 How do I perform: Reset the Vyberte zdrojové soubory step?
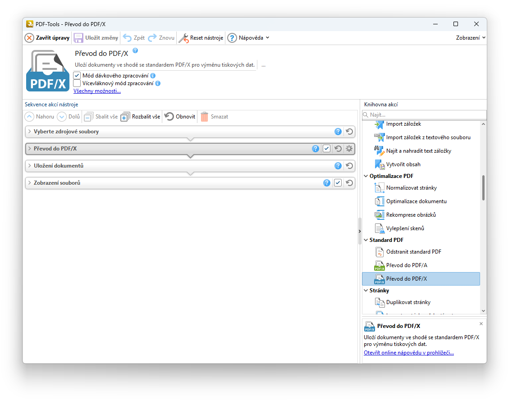point(349,132)
